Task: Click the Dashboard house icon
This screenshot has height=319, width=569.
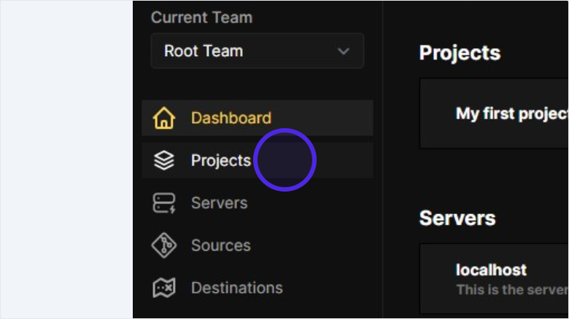Action: click(164, 118)
